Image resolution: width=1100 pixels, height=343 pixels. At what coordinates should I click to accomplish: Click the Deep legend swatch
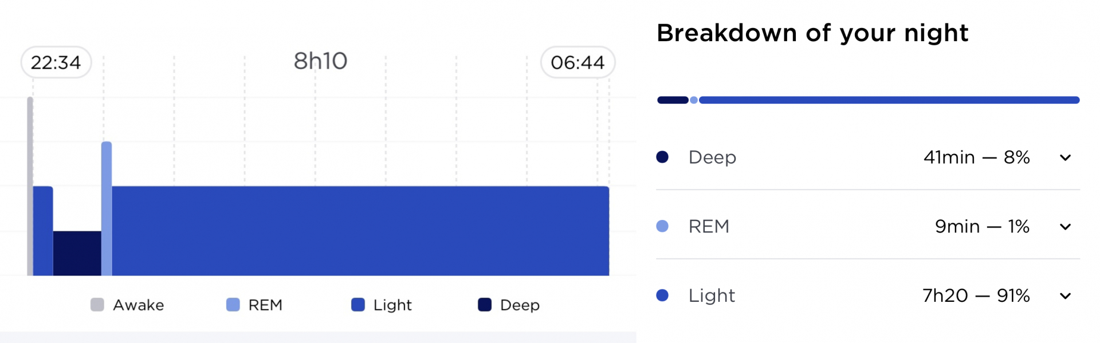pyautogui.click(x=485, y=305)
